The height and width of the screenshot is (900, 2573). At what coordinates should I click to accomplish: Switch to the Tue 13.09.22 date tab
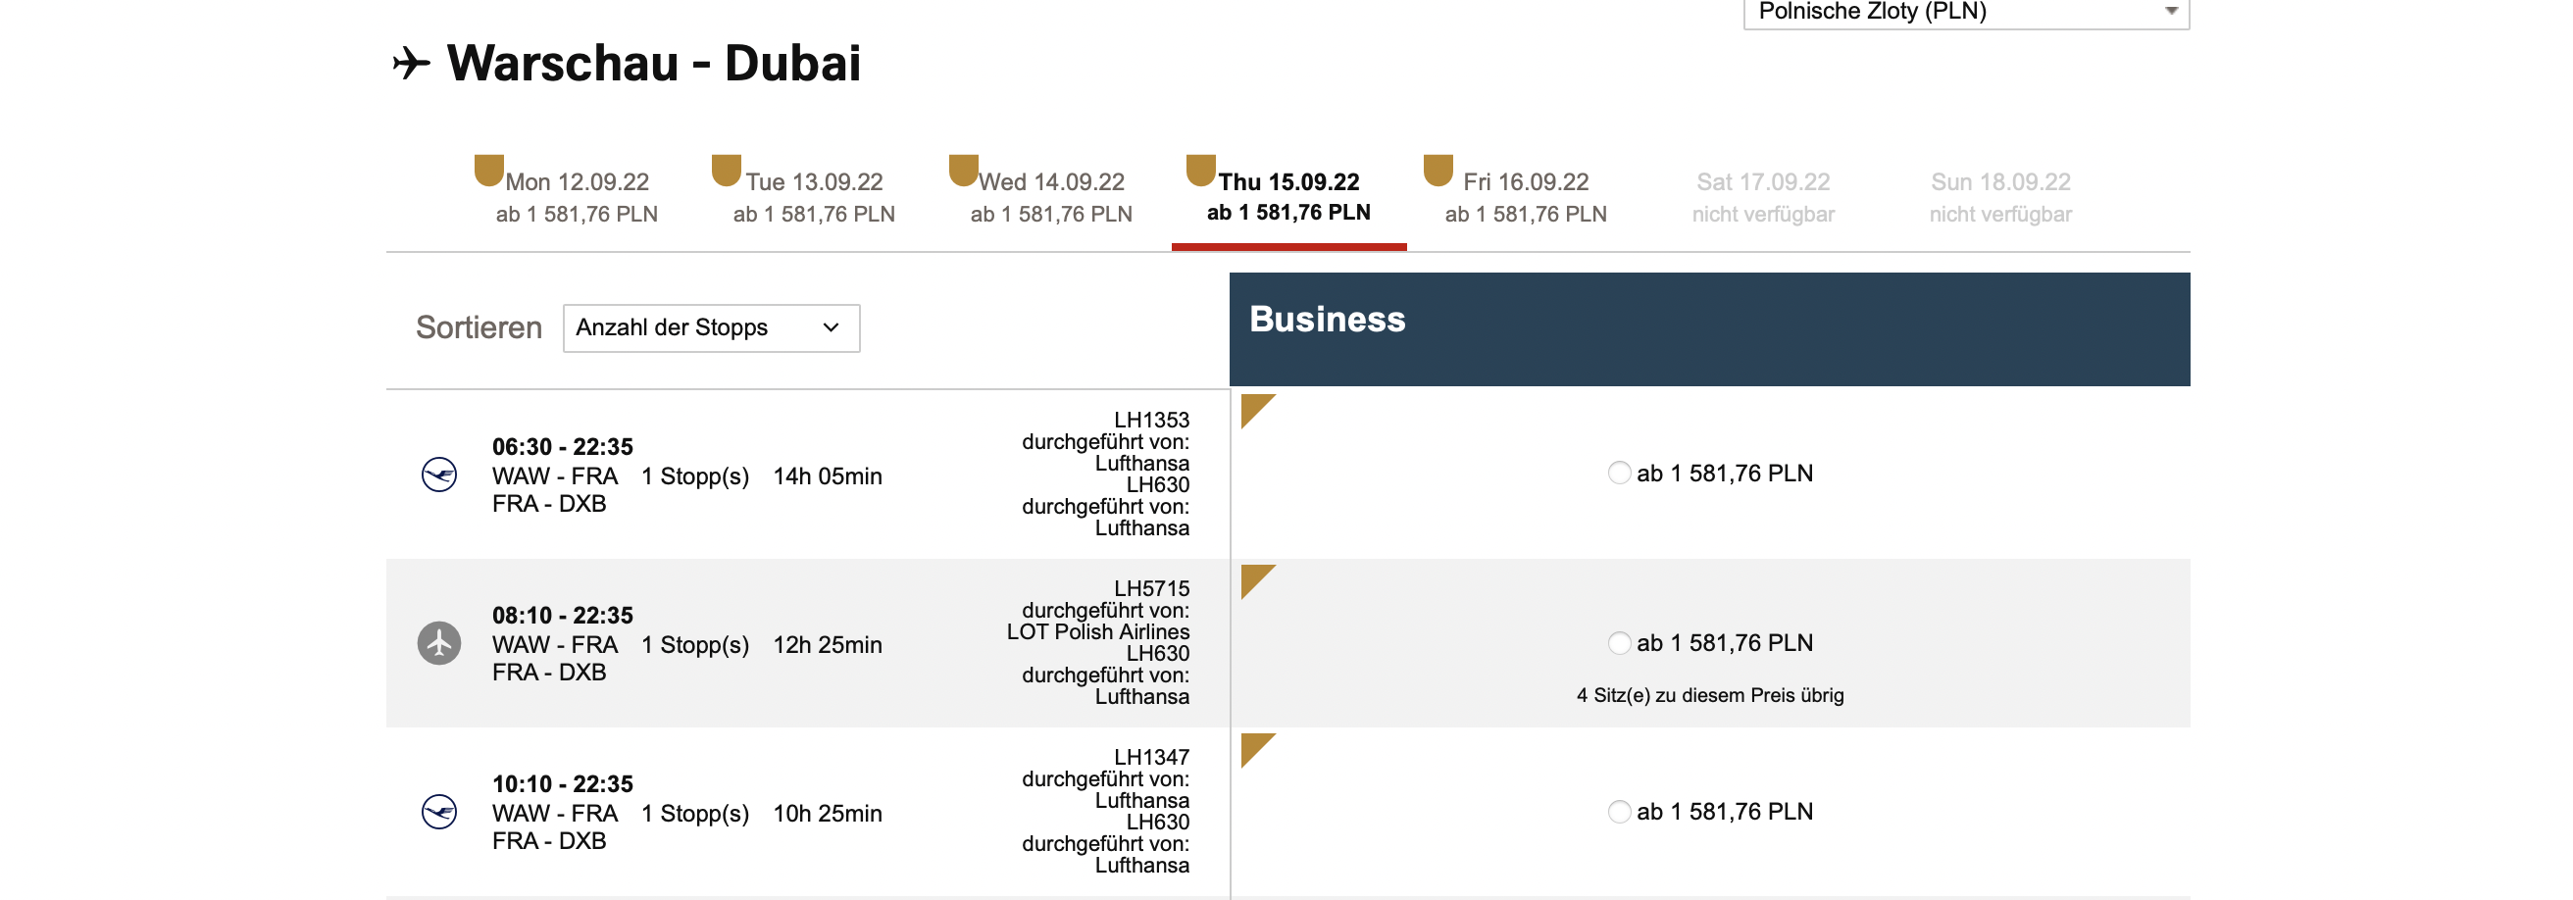813,197
